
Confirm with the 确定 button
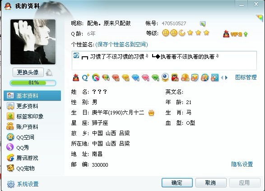(x=177, y=182)
